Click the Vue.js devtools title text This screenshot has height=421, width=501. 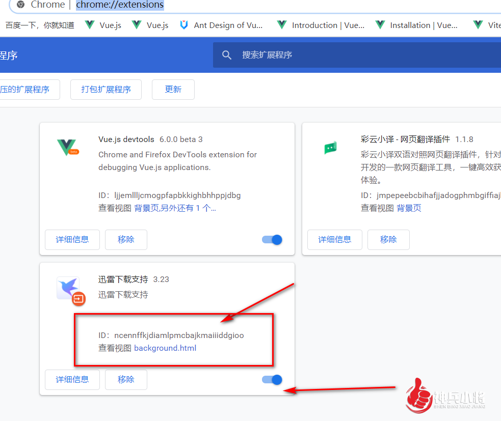(126, 139)
